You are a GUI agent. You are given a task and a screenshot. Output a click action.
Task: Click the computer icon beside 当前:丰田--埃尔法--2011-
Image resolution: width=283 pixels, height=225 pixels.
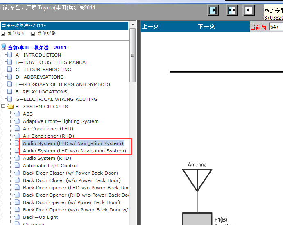tap(3, 47)
